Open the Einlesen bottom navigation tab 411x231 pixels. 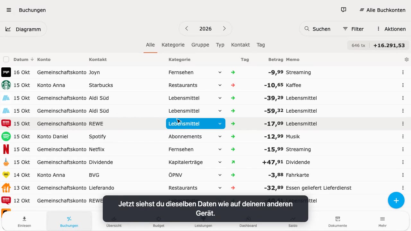24,221
